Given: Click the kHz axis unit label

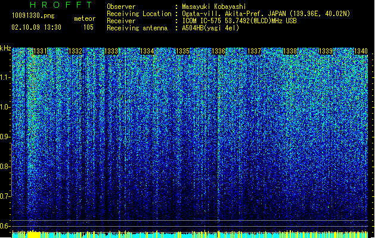Looking at the screenshot, I should click(x=5, y=48).
